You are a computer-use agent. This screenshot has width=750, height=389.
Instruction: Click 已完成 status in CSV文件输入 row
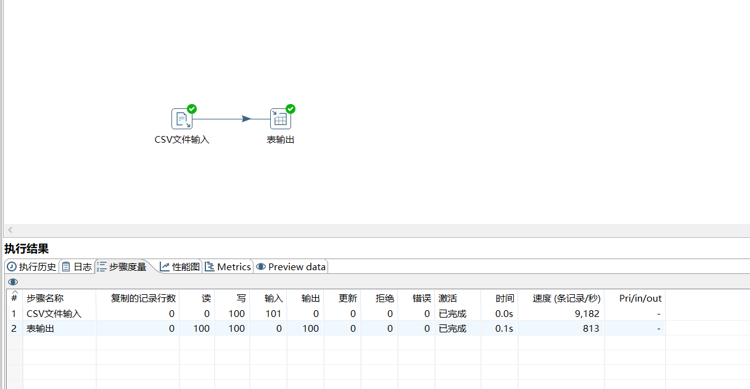pos(452,313)
